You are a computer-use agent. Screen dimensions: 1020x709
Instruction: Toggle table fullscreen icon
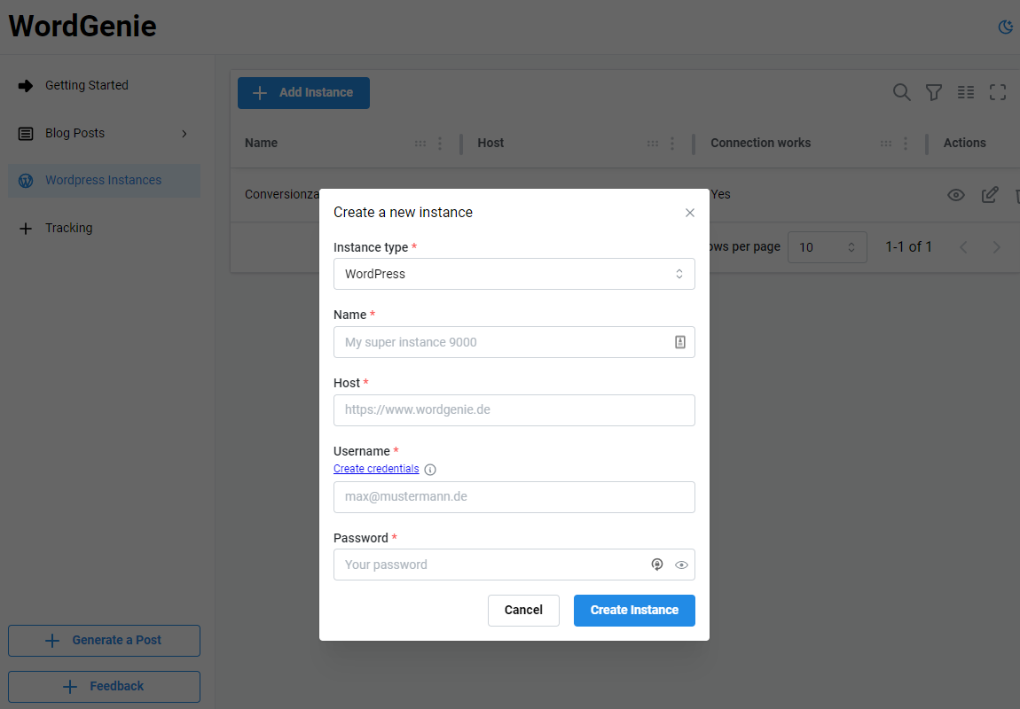pyautogui.click(x=997, y=92)
